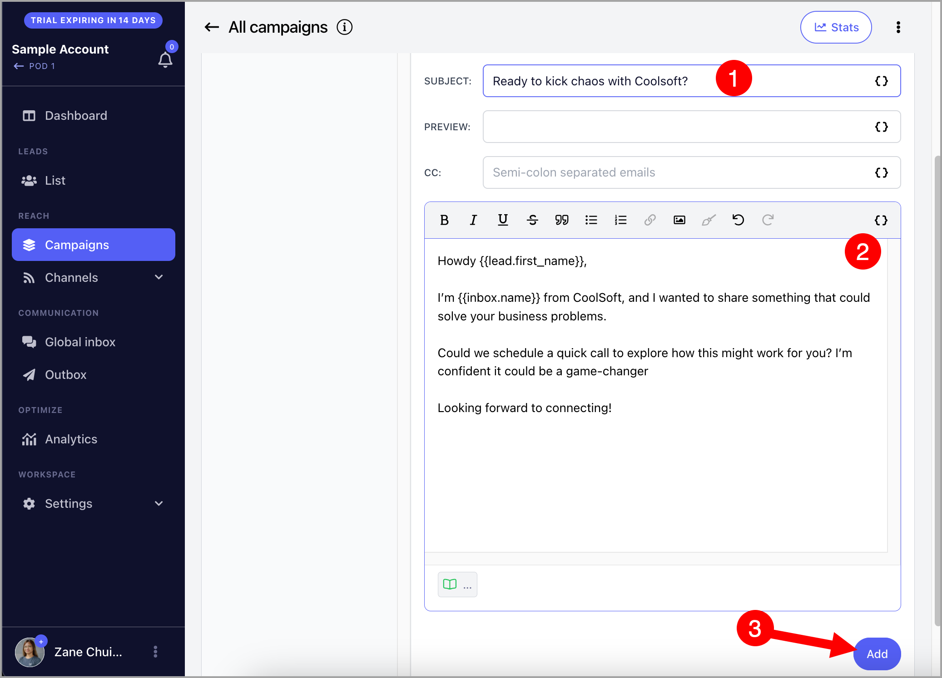Select Campaigns in the sidebar
Viewport: 942px width, 678px height.
tap(94, 245)
